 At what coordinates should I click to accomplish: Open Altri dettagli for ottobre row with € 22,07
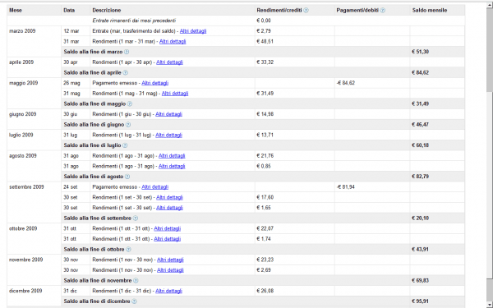tap(168, 228)
